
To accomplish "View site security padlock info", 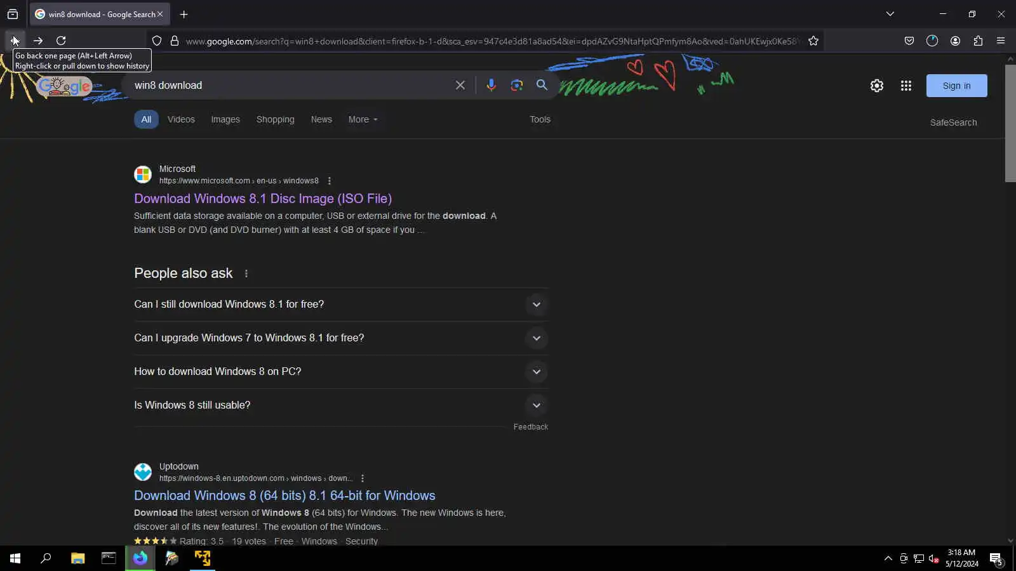I will (x=175, y=41).
